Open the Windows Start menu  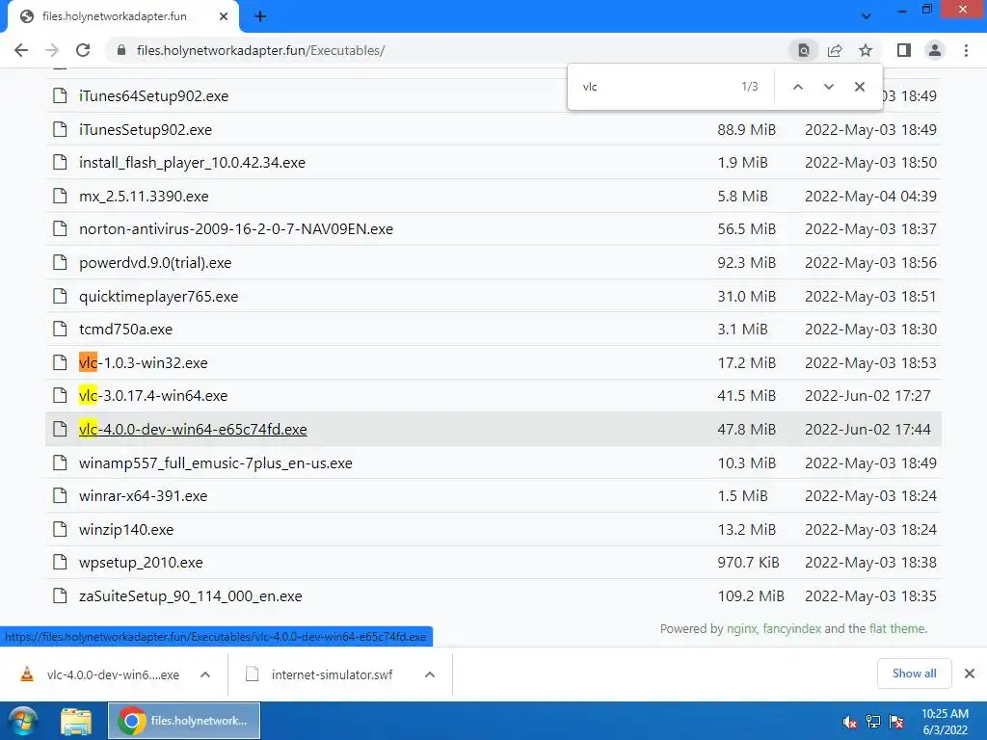click(x=21, y=721)
